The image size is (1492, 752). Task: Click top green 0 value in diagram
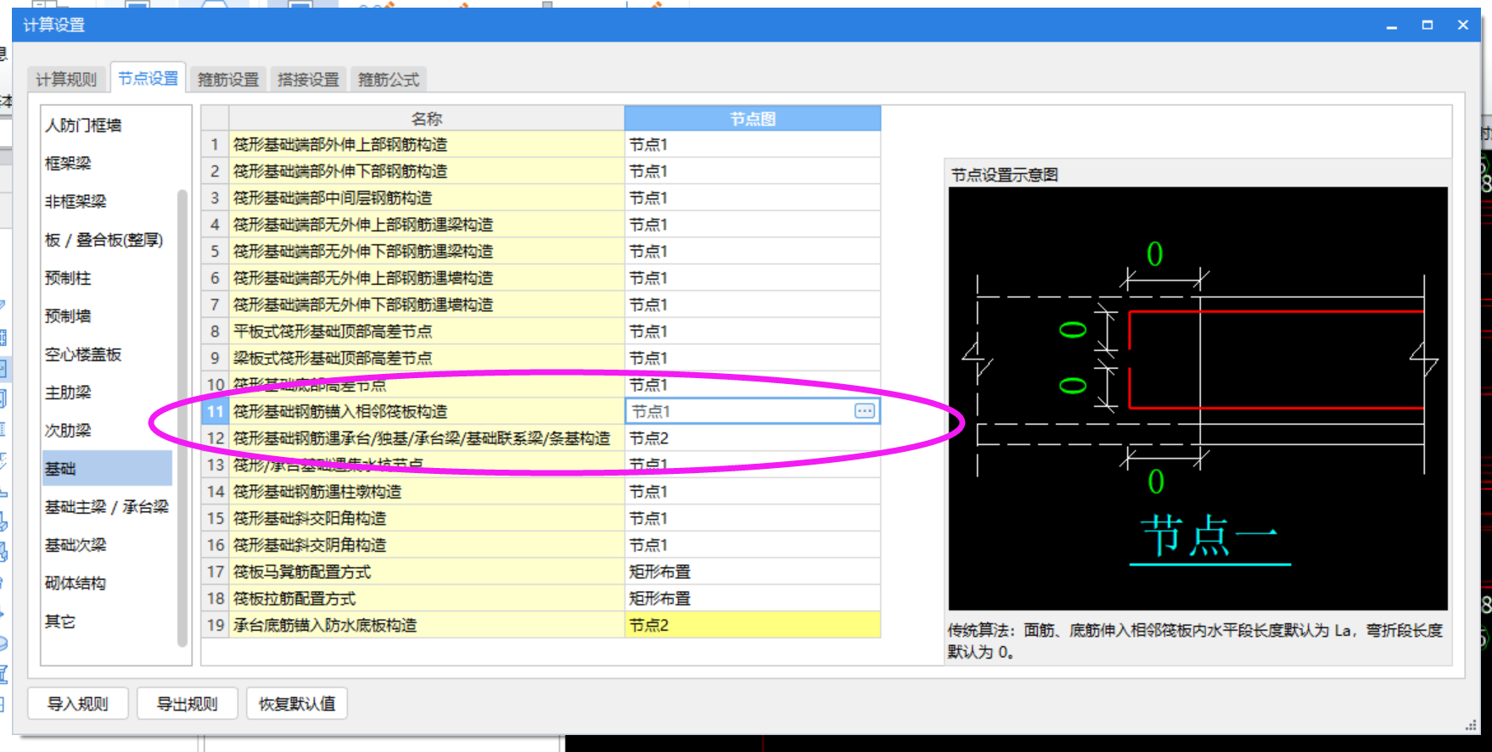point(1154,254)
